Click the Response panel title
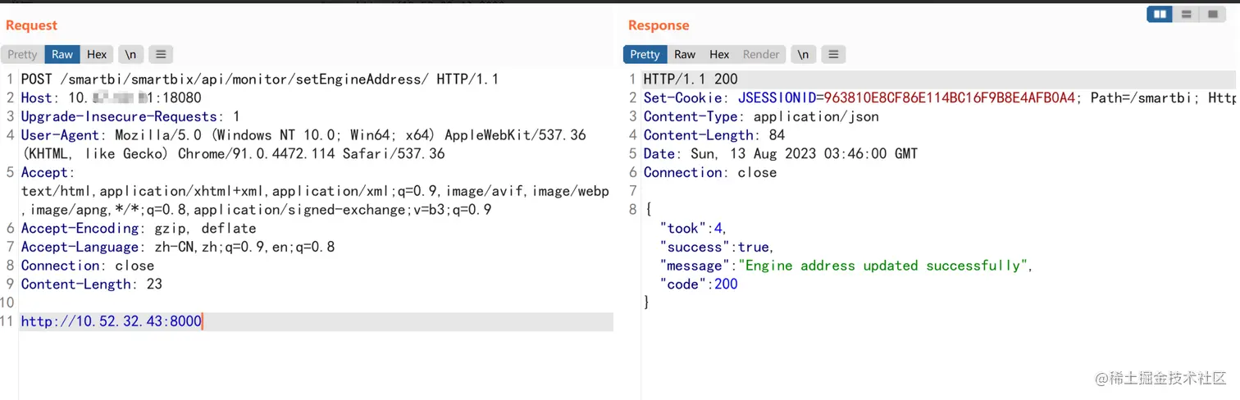 (x=659, y=25)
